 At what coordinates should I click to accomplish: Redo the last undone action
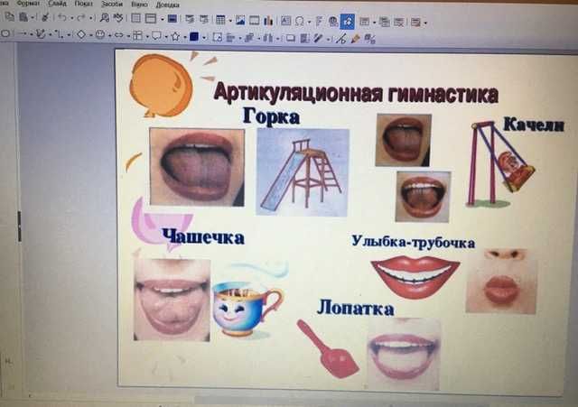click(81, 17)
